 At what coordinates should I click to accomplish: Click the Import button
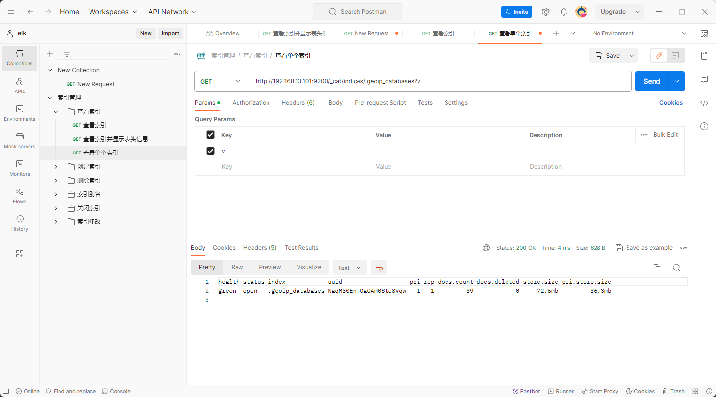170,33
